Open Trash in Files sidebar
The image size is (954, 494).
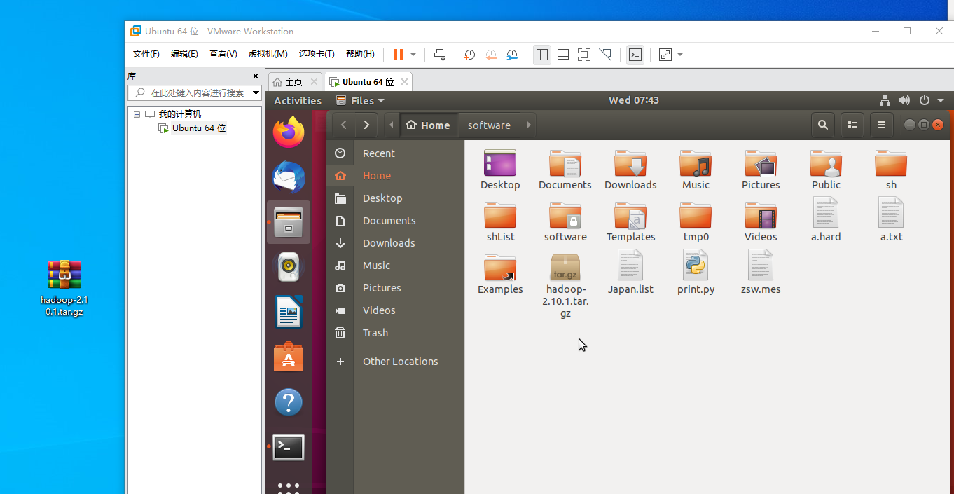point(395,333)
